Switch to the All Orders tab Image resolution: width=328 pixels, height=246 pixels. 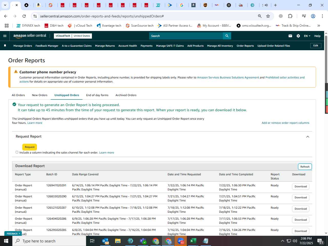tap(18, 95)
